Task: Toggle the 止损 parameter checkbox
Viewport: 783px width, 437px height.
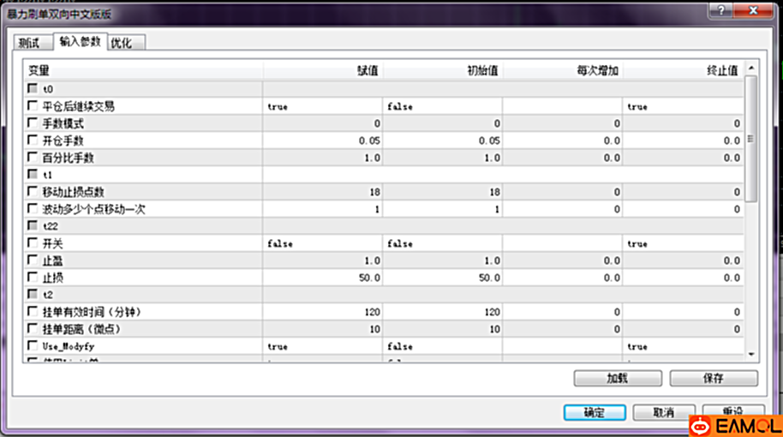Action: 33,278
